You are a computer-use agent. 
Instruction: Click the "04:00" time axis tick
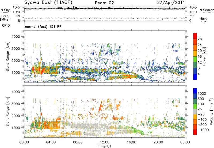pyautogui.click(x=51, y=142)
